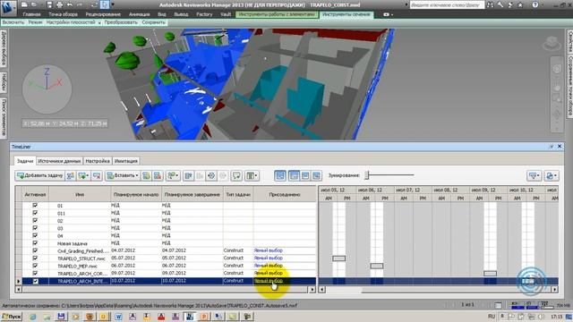This screenshot has height=322, width=573.
Task: Click the find items toolbar icon in TimeLiner
Action: click(172, 175)
